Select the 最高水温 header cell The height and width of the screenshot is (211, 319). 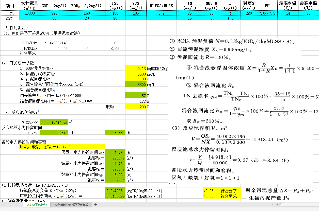click(x=309, y=6)
